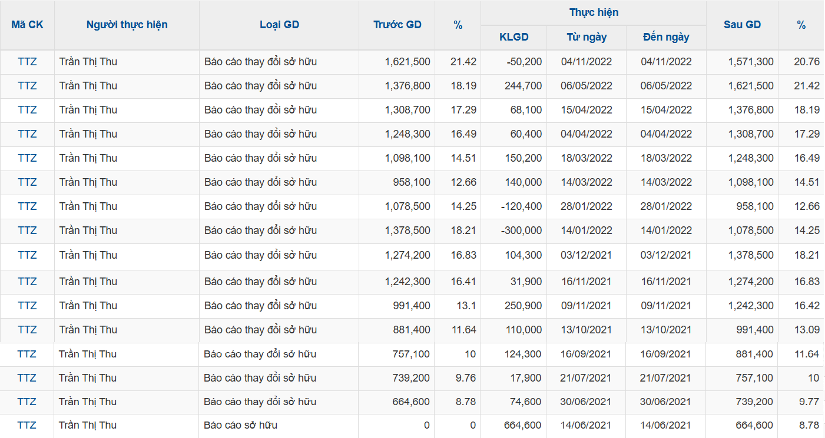Click TTZ ticker in the 06/05/2022 row
This screenshot has width=825, height=438.
click(27, 86)
